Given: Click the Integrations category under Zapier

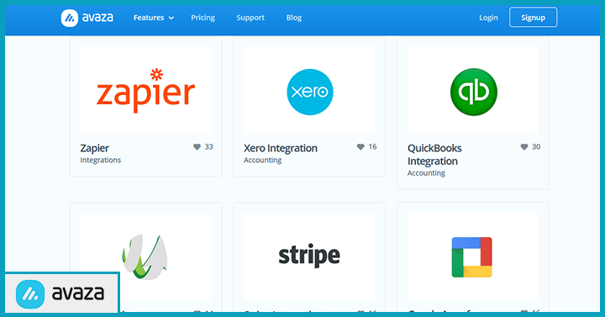Looking at the screenshot, I should (100, 160).
